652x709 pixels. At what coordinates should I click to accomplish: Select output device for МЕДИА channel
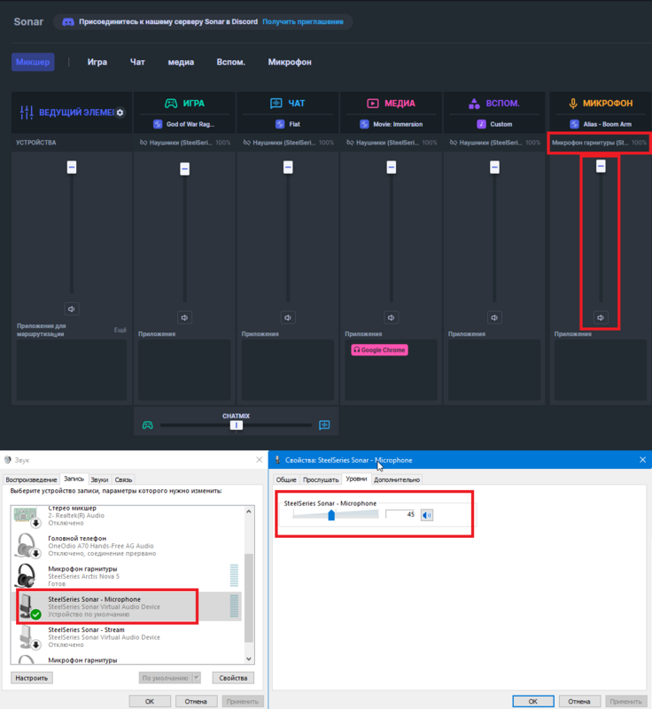coord(392,143)
